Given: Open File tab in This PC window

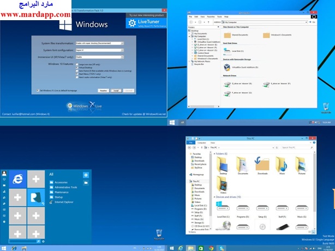Looking at the screenshot, I should 191,143.
